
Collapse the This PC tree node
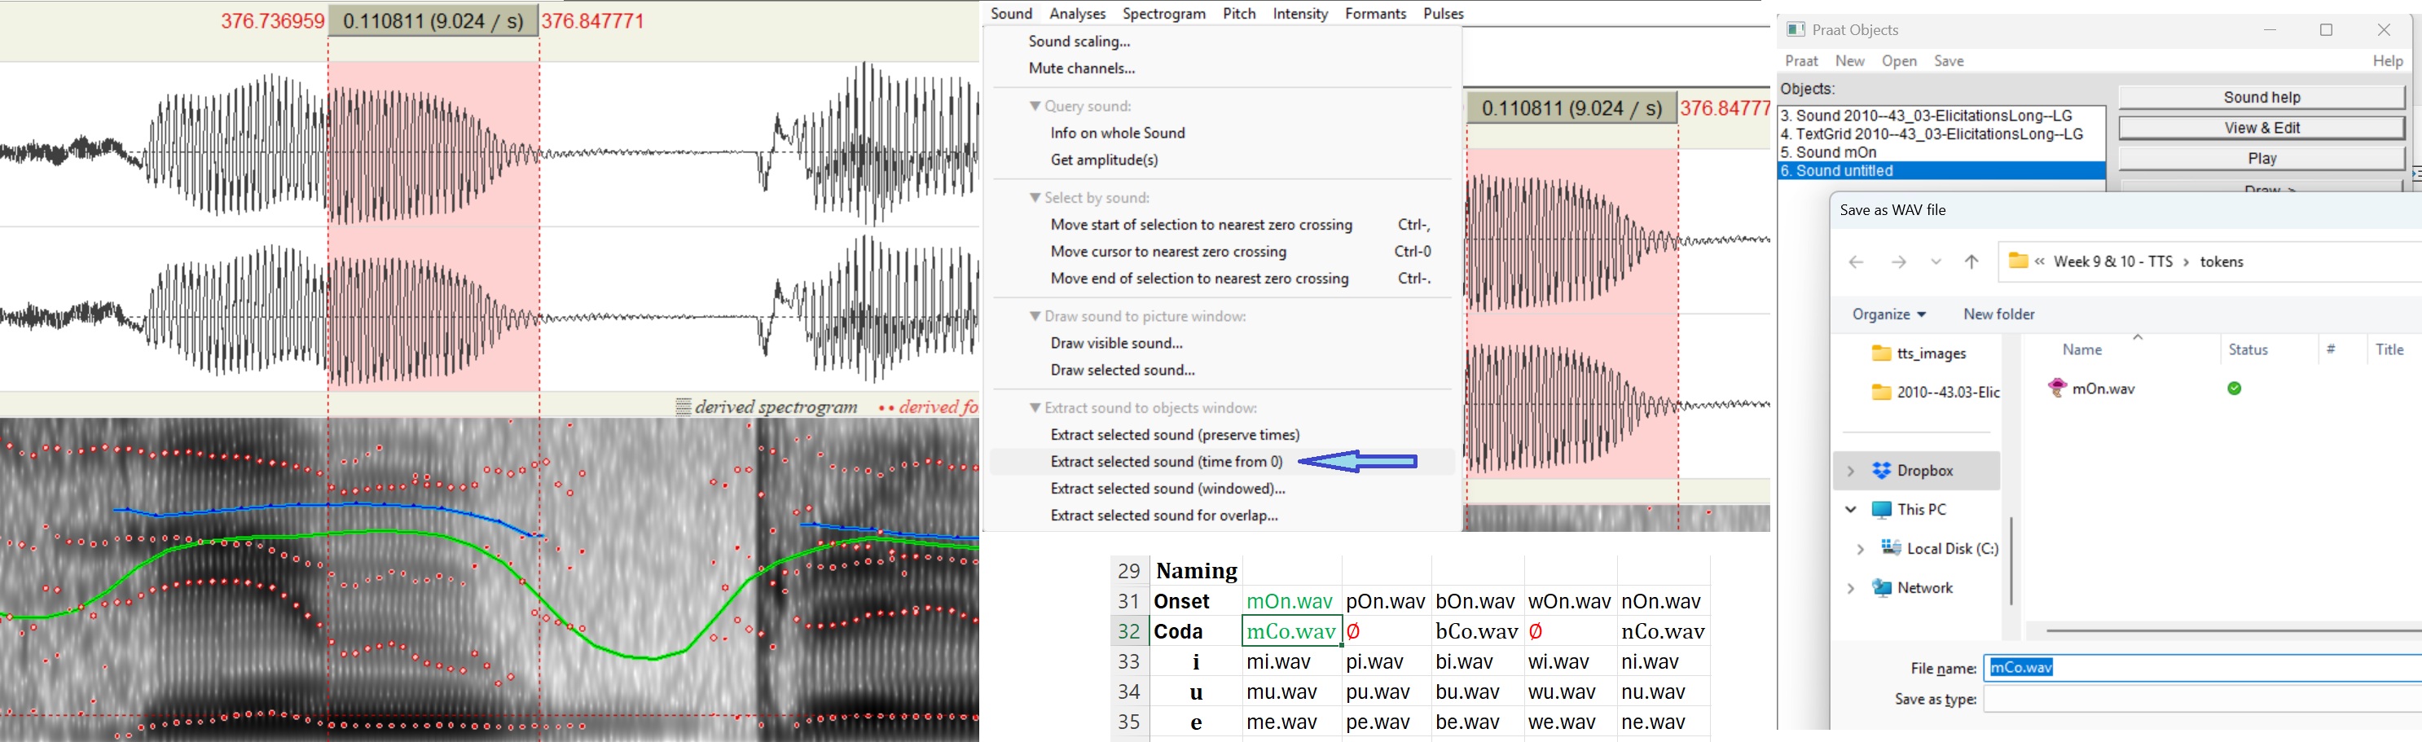click(x=1850, y=510)
